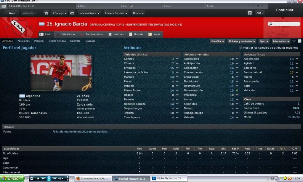This screenshot has height=182, width=303.
Task: Open the Historia tab
Action: point(137,34)
